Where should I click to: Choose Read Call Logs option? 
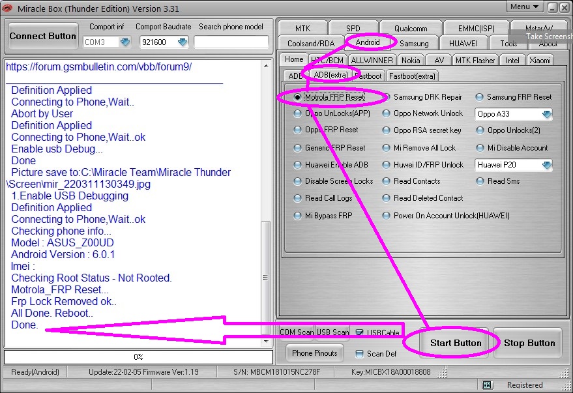pyautogui.click(x=297, y=198)
